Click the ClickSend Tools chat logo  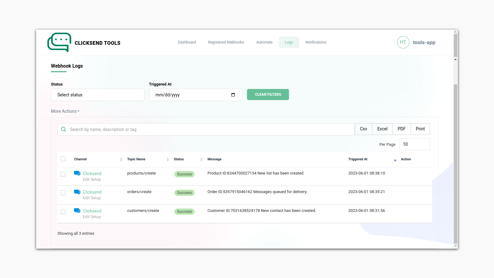[59, 42]
